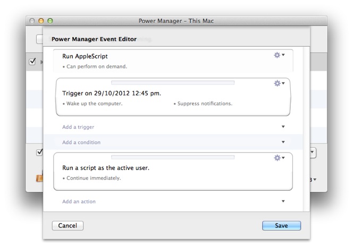Toggle the checkbox in the event list row
Screen dimensions: 353x244
click(x=32, y=62)
